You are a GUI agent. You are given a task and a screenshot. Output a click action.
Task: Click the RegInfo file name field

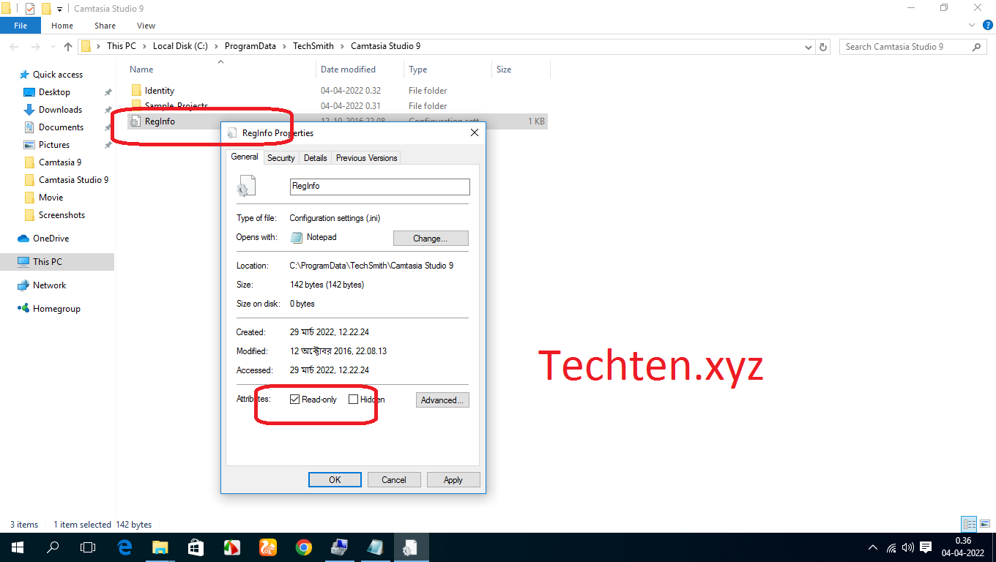[379, 187]
